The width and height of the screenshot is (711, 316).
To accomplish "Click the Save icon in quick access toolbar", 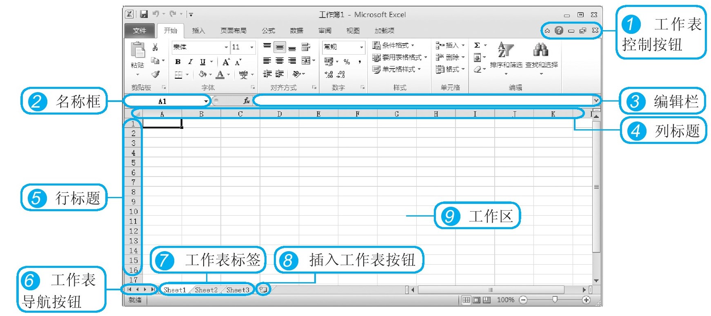I will click(144, 14).
